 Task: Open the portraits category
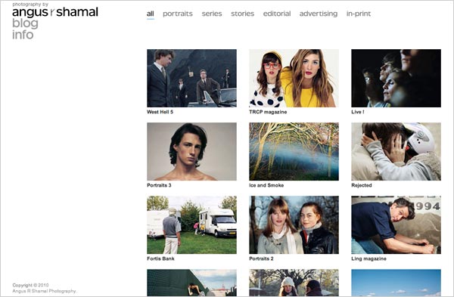click(x=178, y=14)
